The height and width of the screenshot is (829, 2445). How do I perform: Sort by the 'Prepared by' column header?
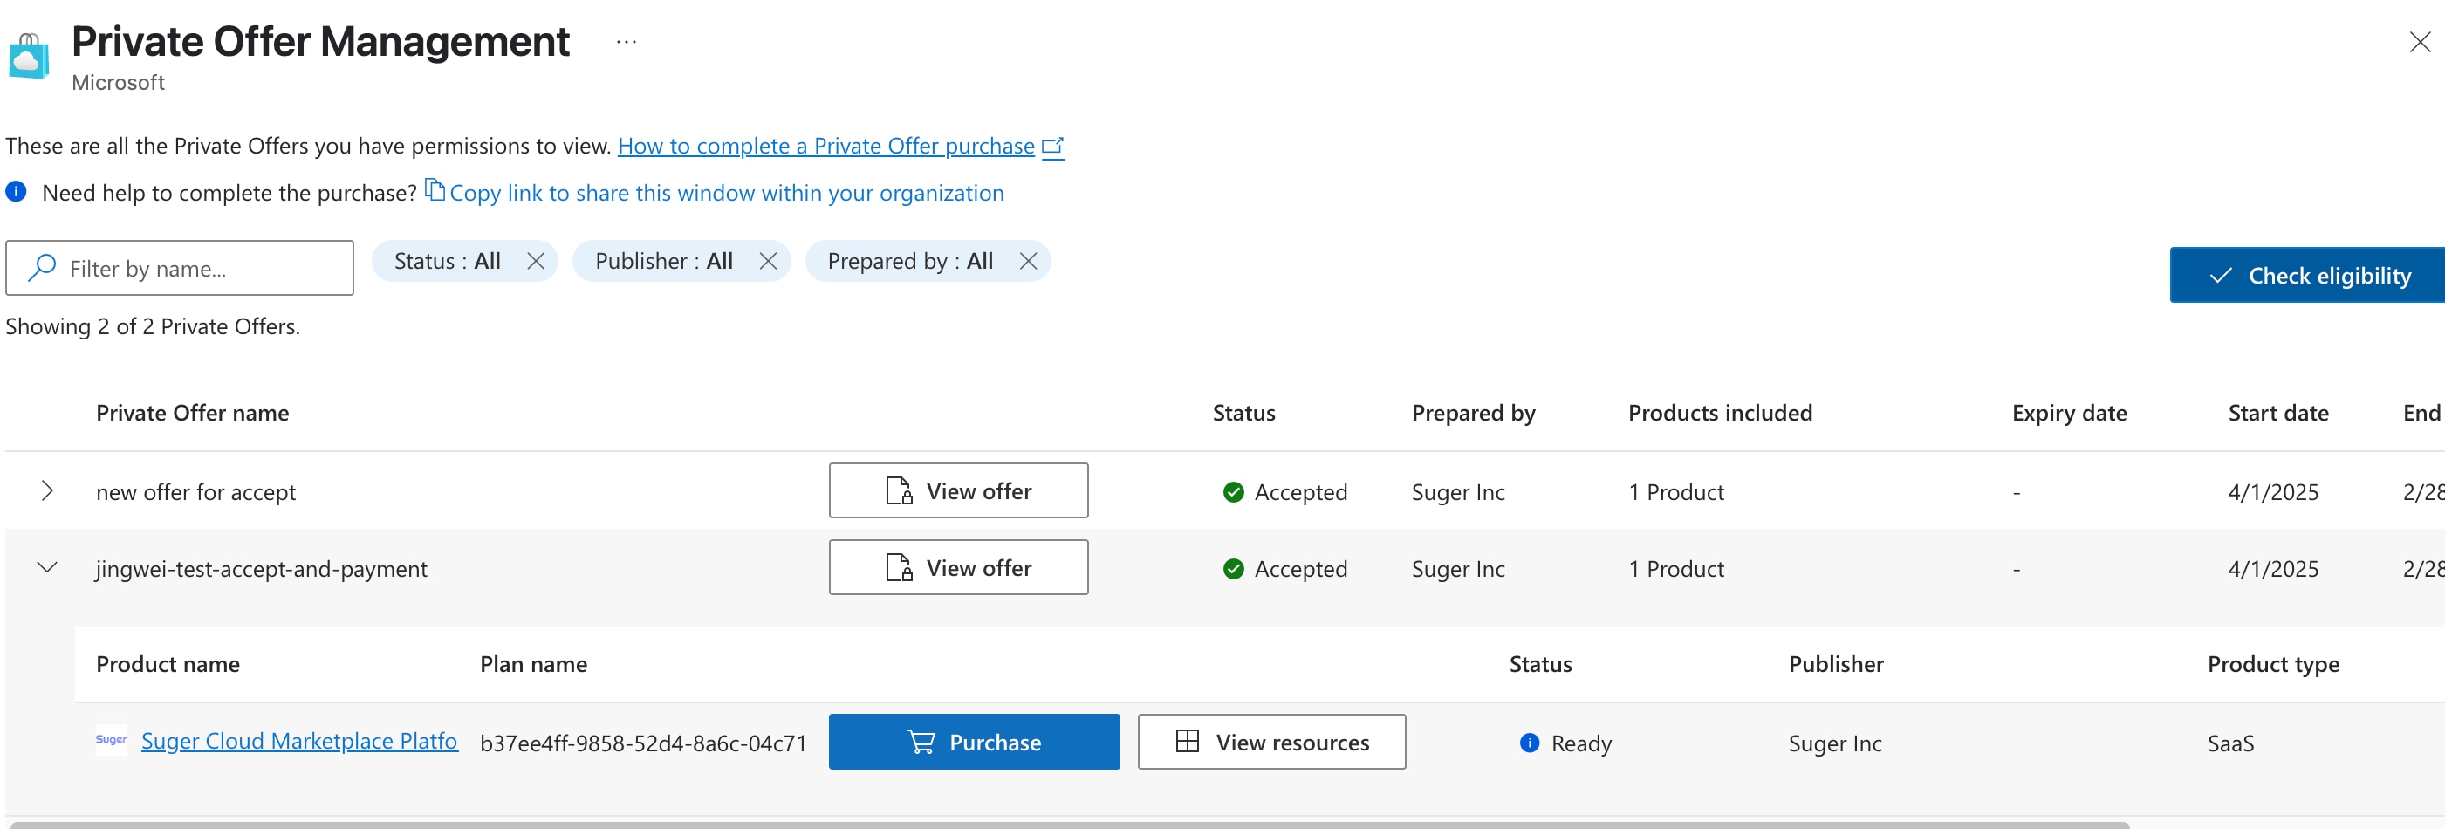(1473, 413)
